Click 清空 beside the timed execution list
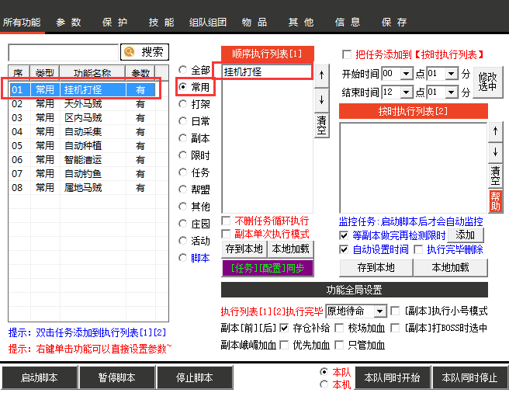 [494, 175]
